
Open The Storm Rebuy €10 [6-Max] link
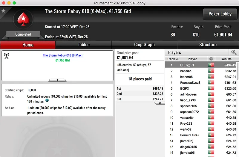(x=62, y=55)
